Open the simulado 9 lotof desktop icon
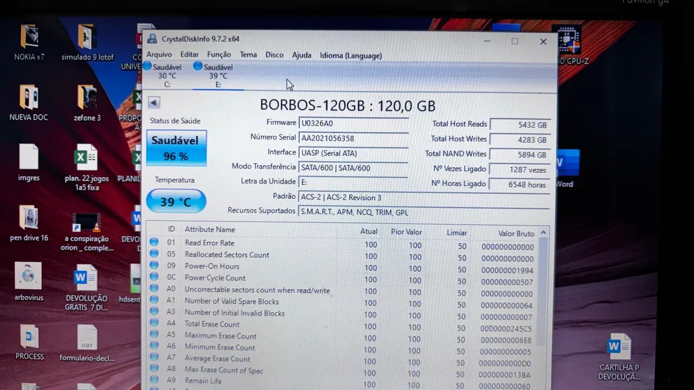This screenshot has height=390, width=694. click(x=87, y=42)
